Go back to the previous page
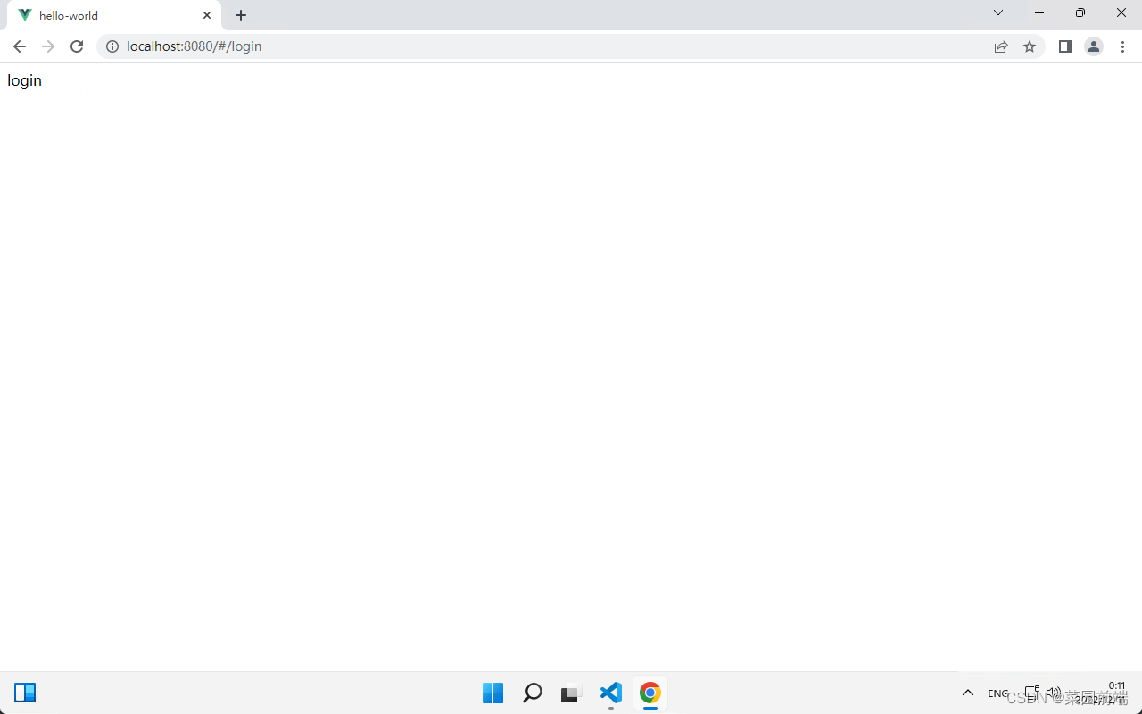The height and width of the screenshot is (714, 1142). click(x=20, y=46)
